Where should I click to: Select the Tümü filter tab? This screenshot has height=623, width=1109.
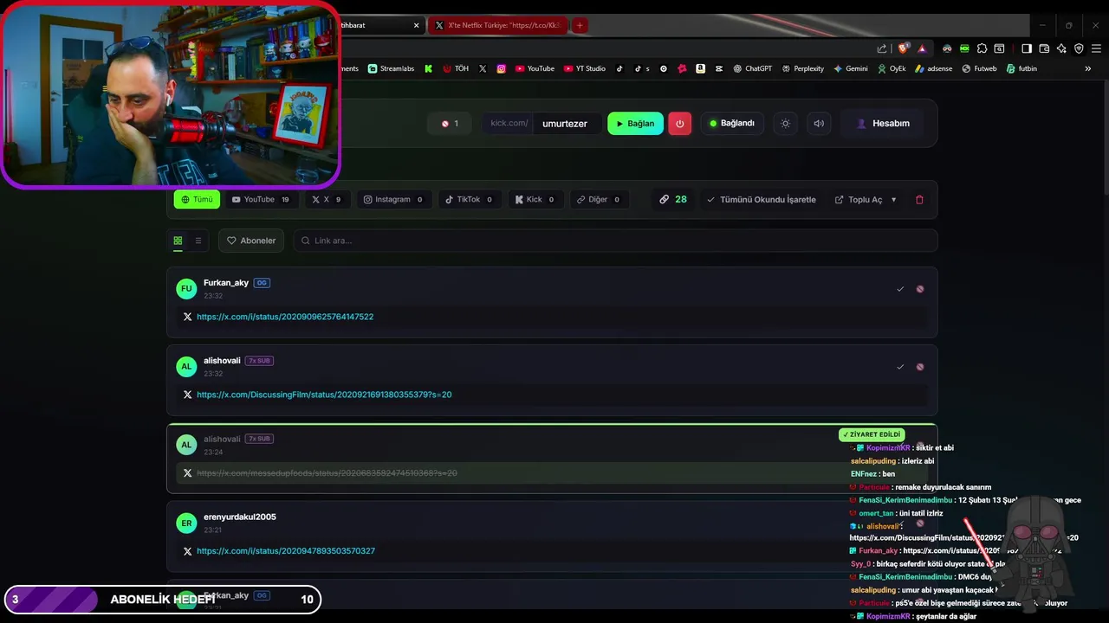pos(197,199)
